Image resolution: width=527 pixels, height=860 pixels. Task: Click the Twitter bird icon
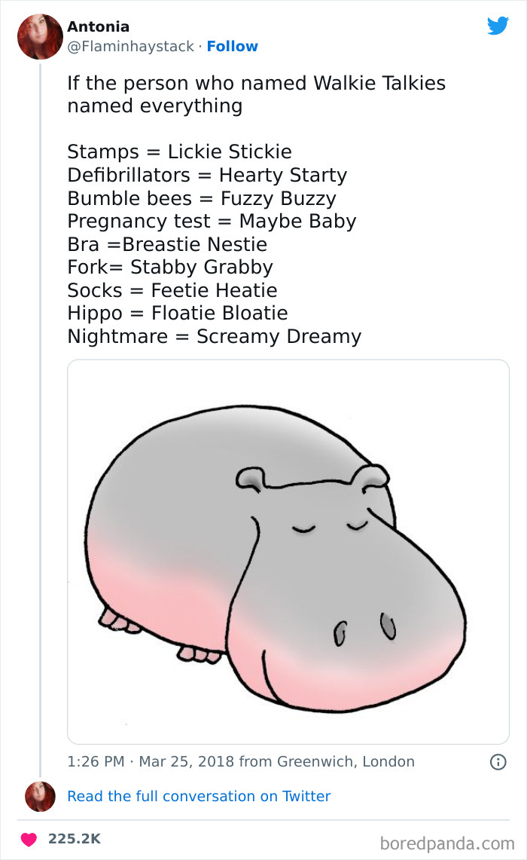pyautogui.click(x=498, y=26)
